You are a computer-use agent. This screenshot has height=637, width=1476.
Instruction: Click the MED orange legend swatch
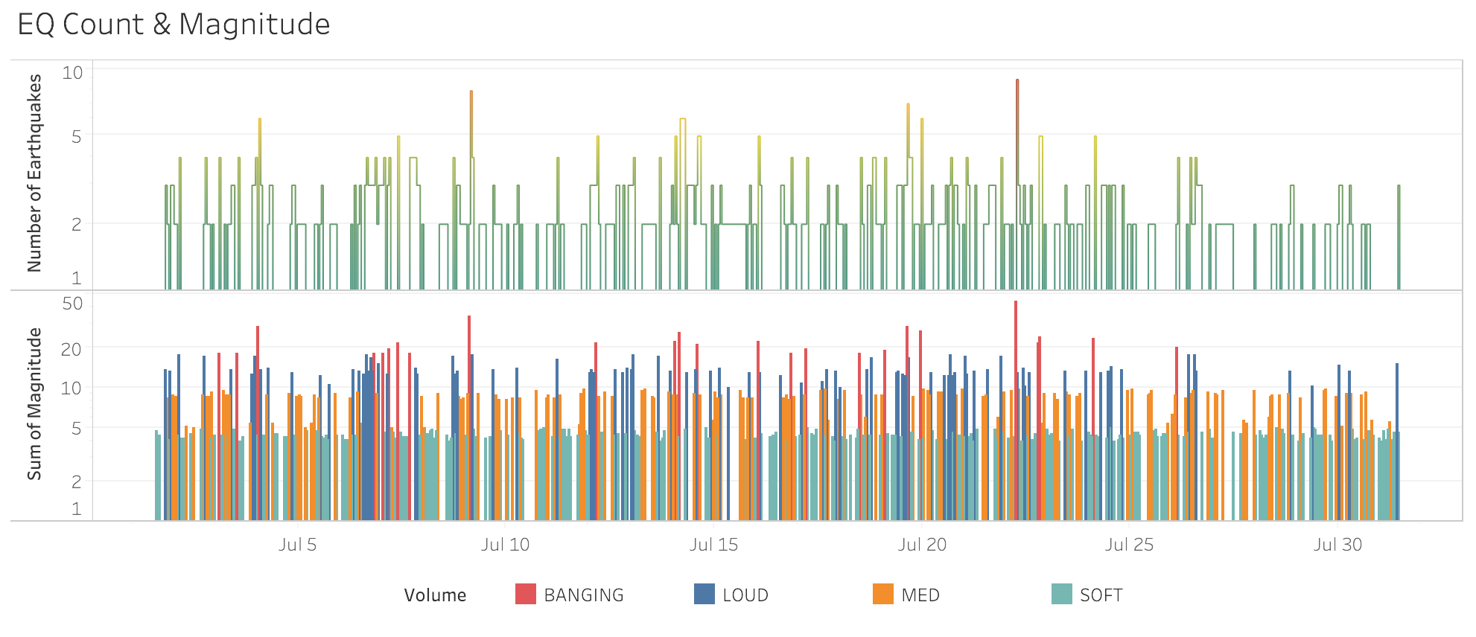coord(883,594)
